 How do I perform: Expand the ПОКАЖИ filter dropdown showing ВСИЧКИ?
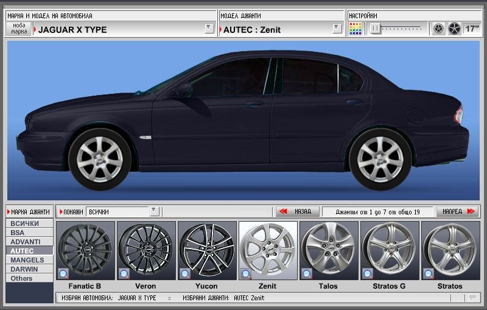(154, 211)
